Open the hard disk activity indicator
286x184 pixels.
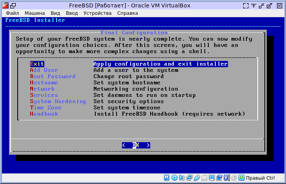click(x=166, y=178)
